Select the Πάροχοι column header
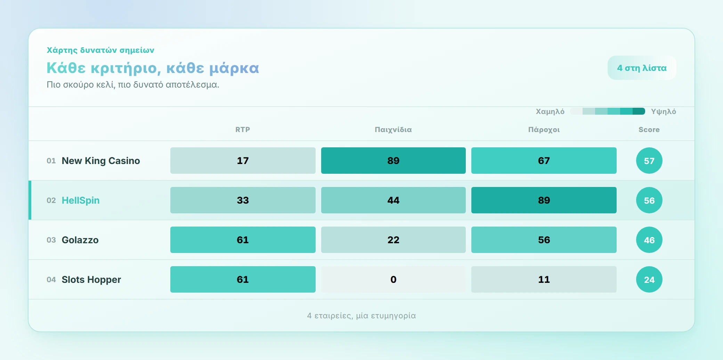Image resolution: width=723 pixels, height=360 pixels. point(544,130)
